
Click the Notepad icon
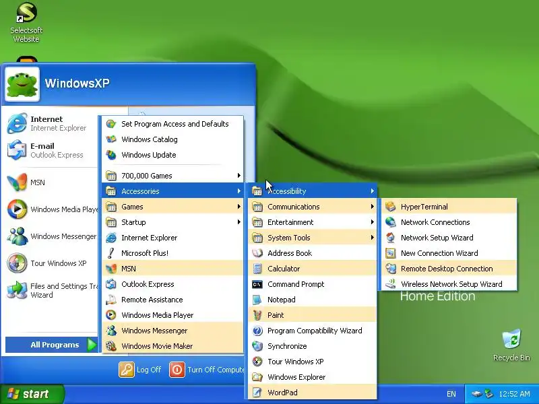(x=257, y=300)
